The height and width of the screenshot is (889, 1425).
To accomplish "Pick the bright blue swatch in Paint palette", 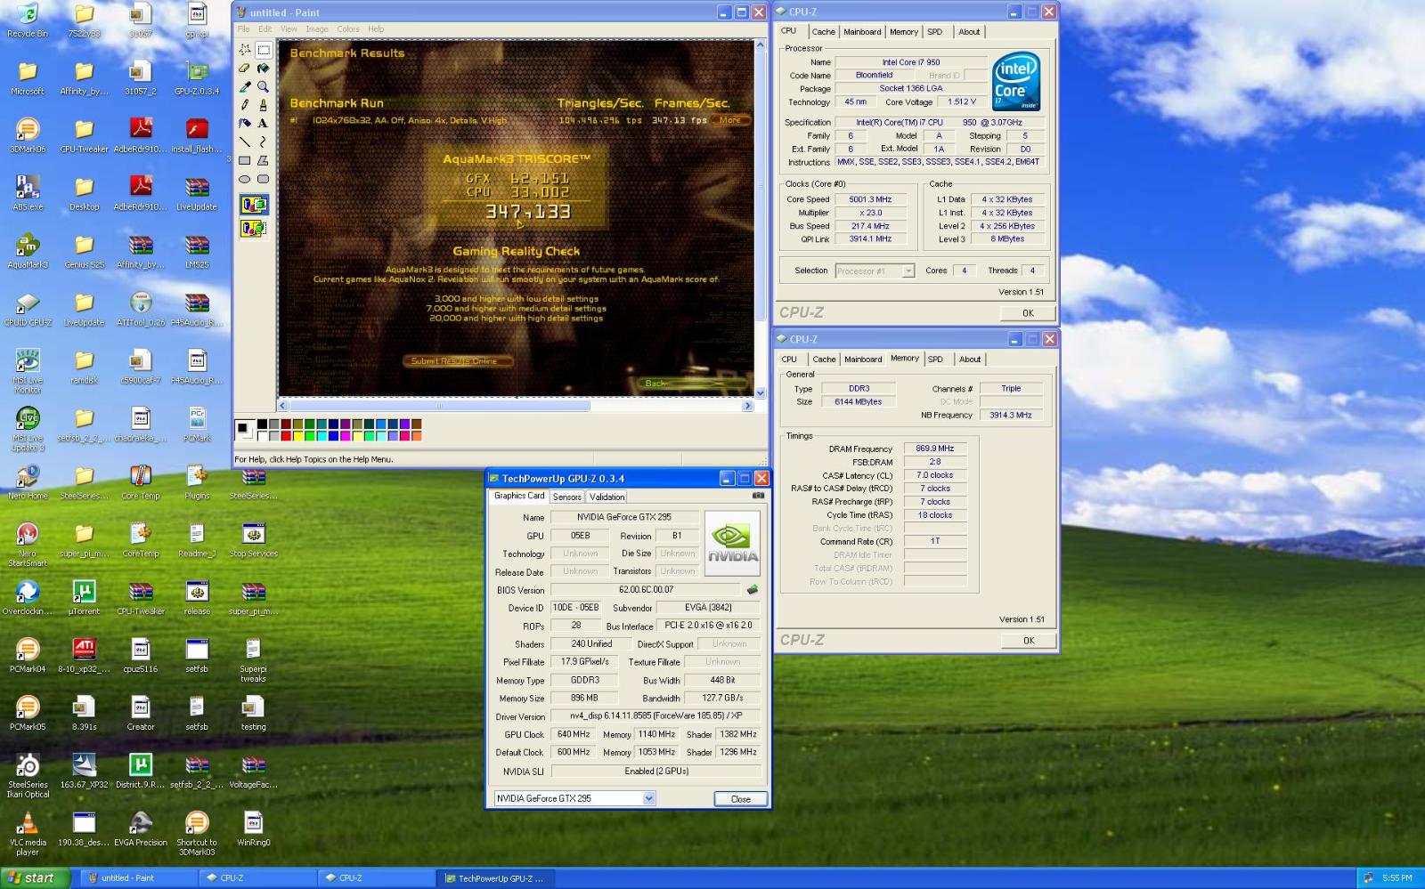I will (x=333, y=436).
